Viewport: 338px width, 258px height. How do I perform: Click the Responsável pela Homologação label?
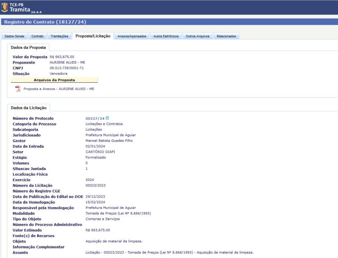coord(43,208)
